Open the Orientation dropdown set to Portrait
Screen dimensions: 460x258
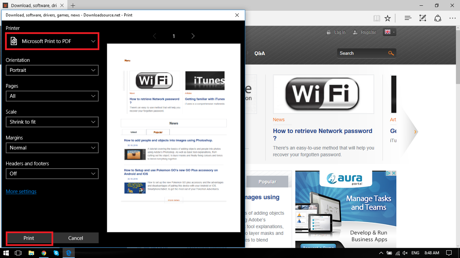pos(52,70)
